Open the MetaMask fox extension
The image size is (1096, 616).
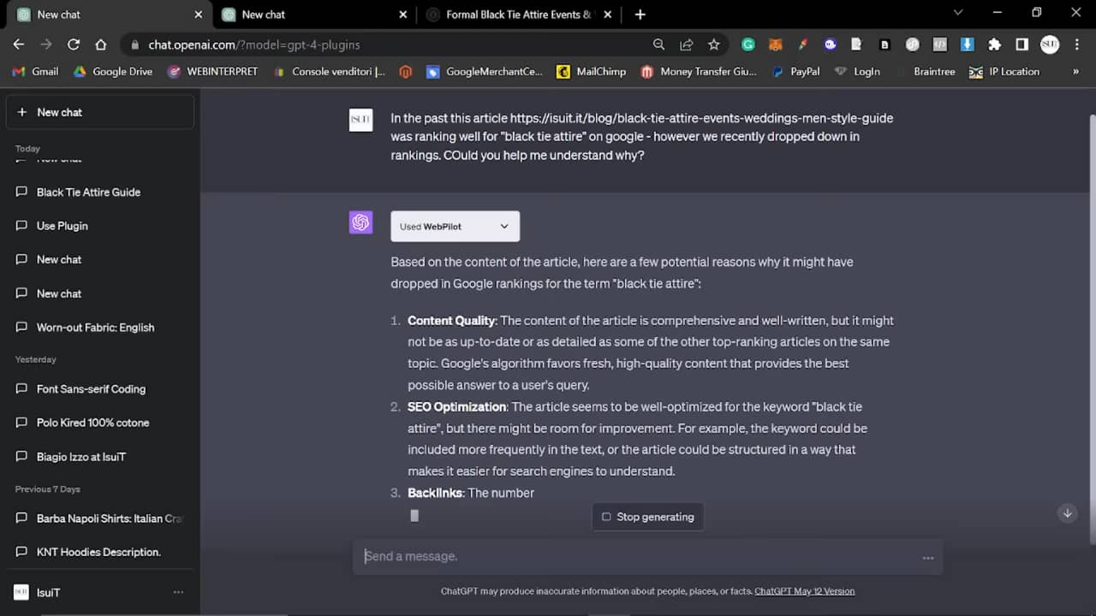[775, 44]
